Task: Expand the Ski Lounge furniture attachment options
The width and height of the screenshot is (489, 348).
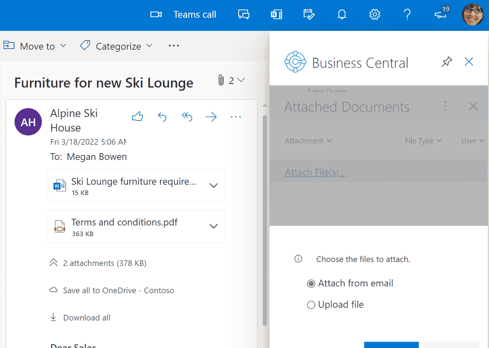Action: (x=213, y=185)
